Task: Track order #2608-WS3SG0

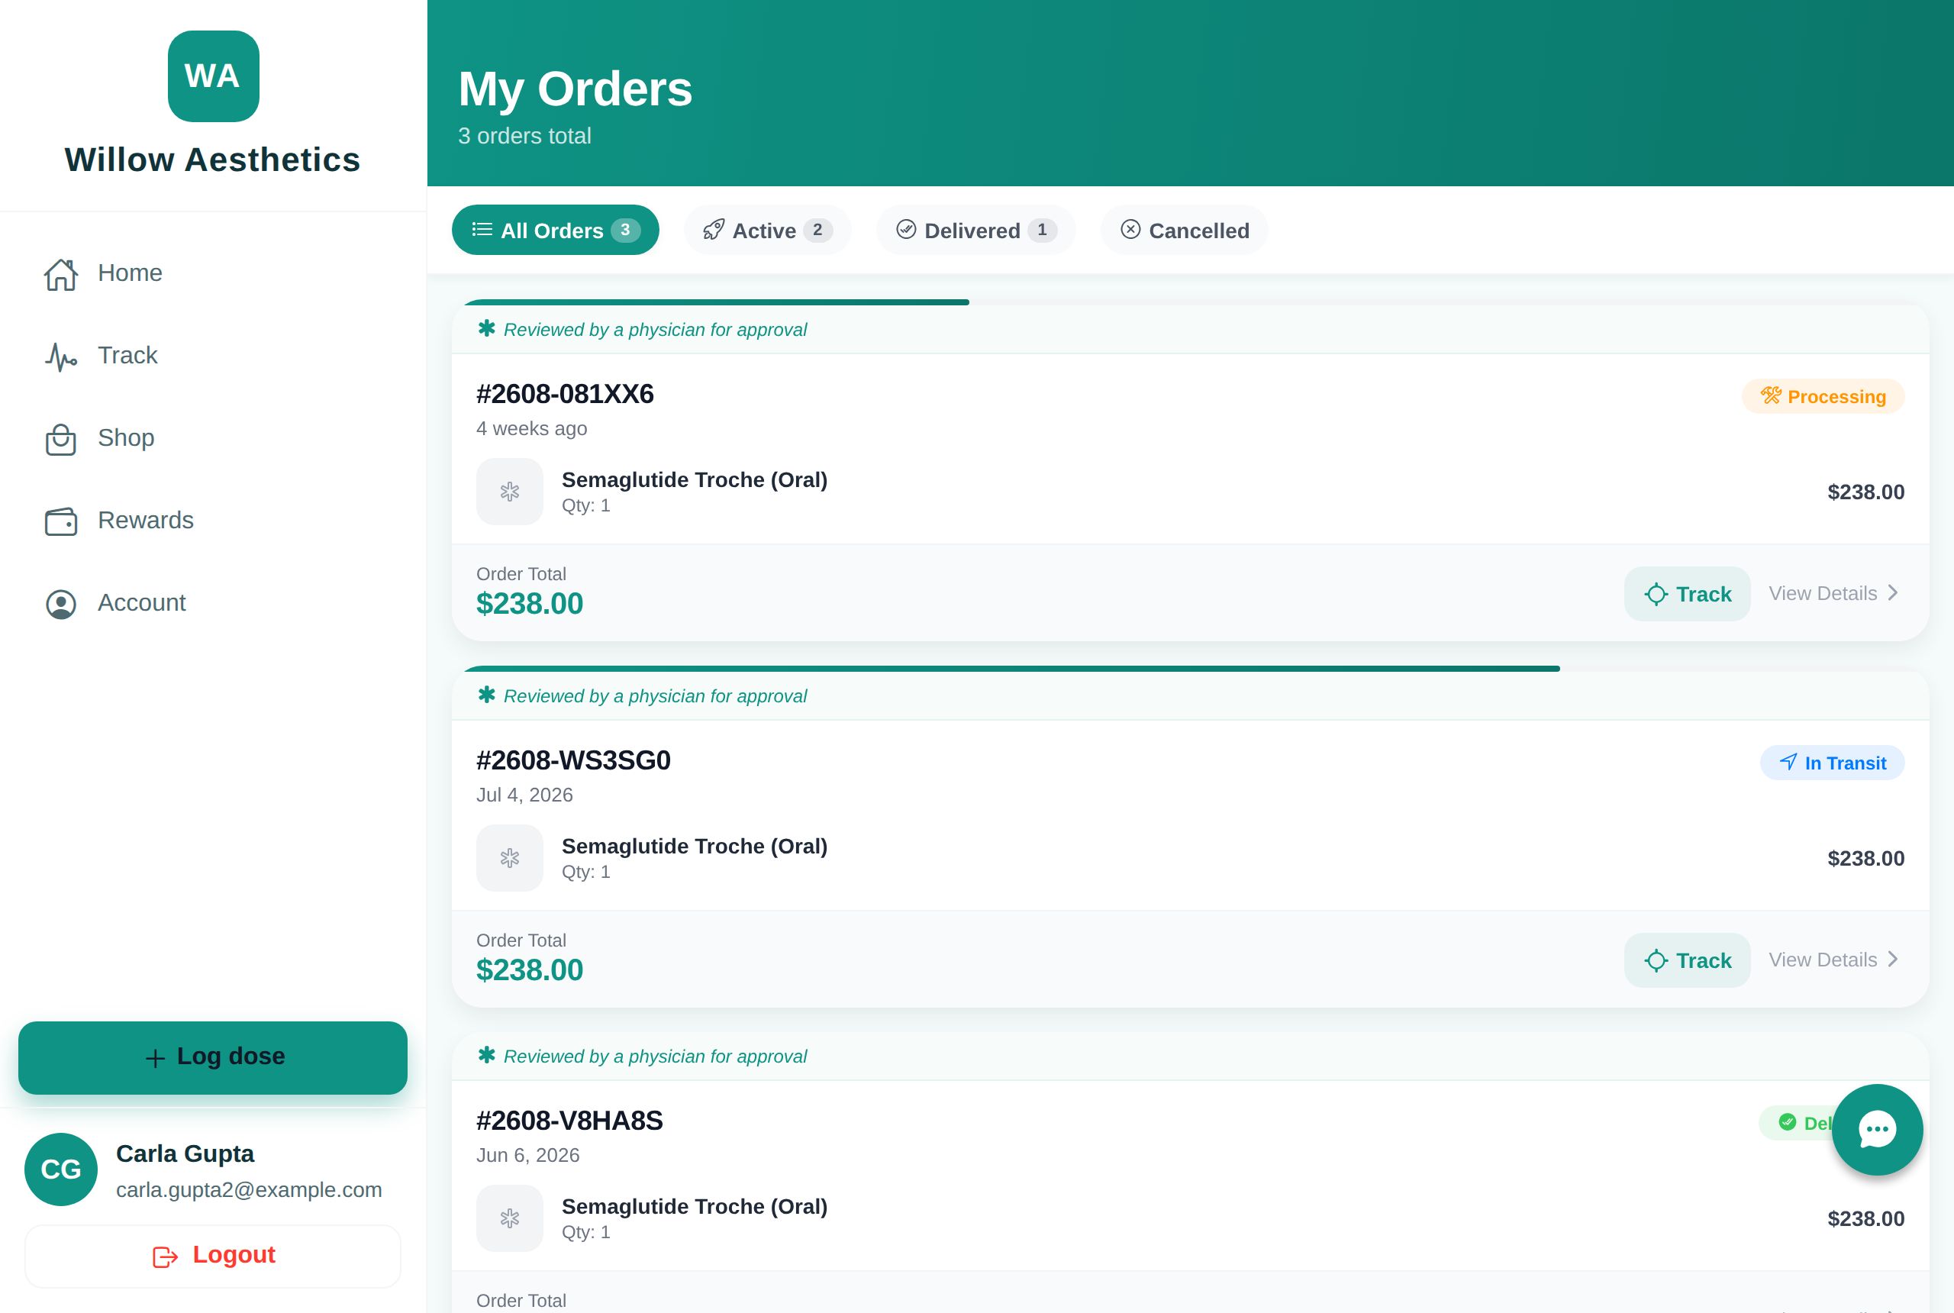Action: coord(1688,960)
